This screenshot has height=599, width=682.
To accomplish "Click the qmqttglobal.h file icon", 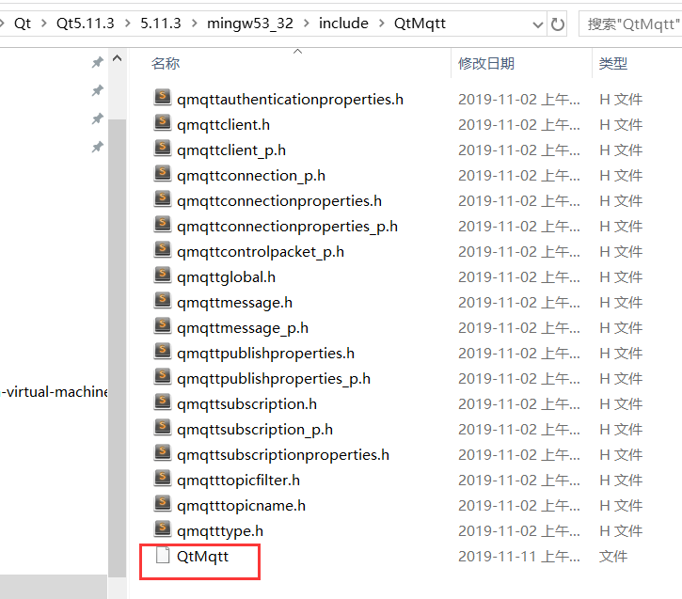I will [163, 275].
